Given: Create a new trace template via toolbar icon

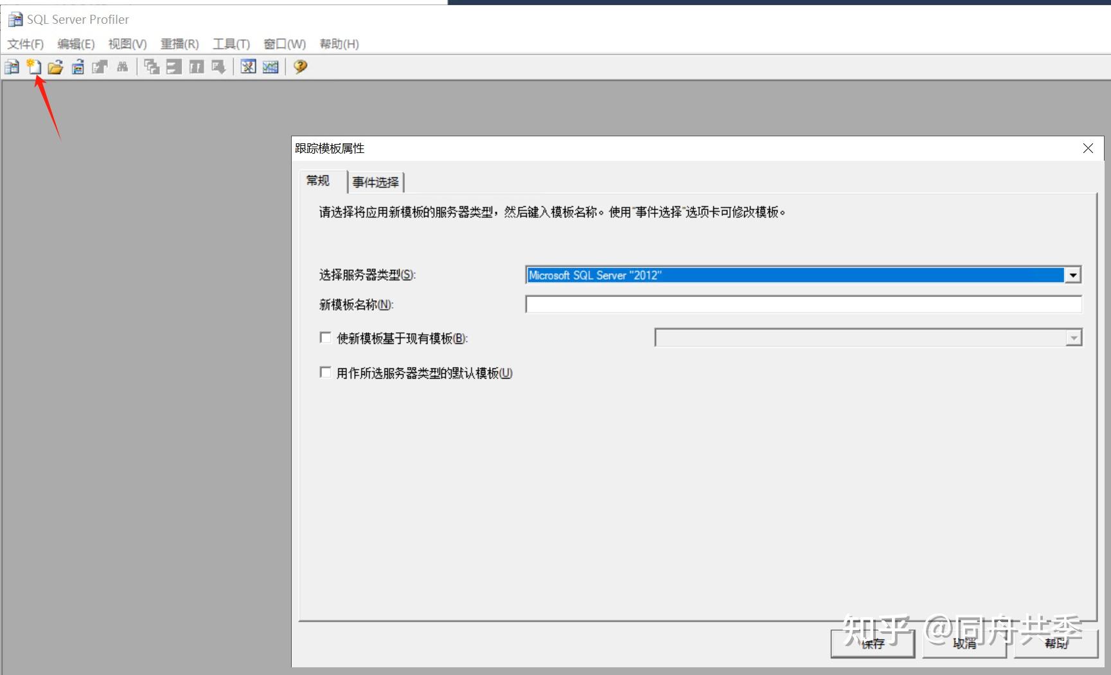Looking at the screenshot, I should pyautogui.click(x=34, y=67).
